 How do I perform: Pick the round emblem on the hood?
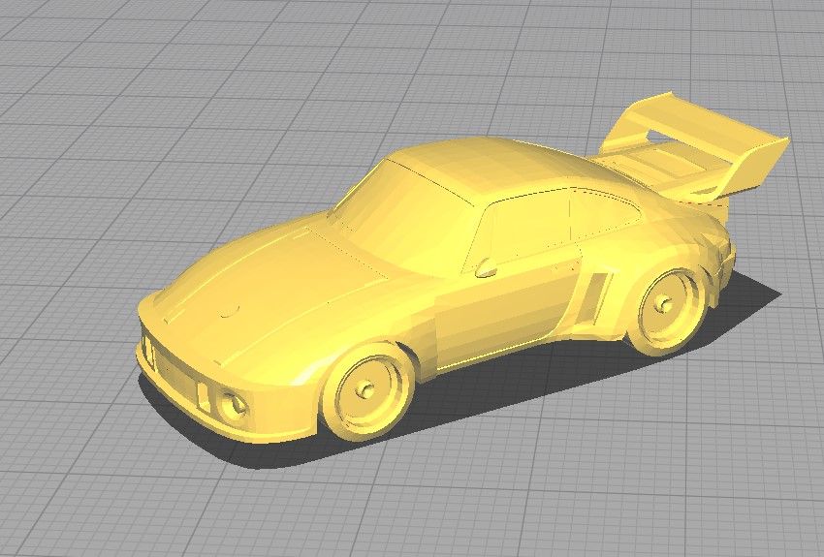click(x=230, y=311)
